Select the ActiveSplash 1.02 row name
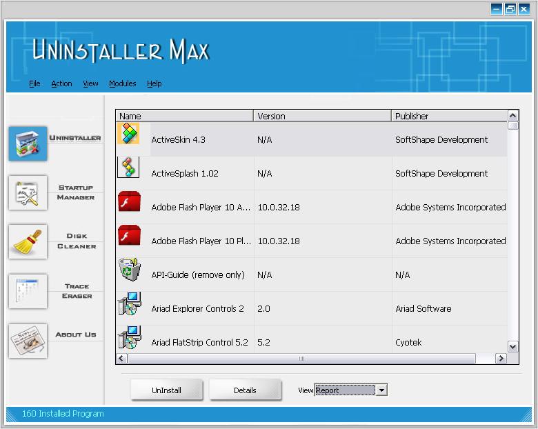The width and height of the screenshot is (538, 429). [x=185, y=173]
